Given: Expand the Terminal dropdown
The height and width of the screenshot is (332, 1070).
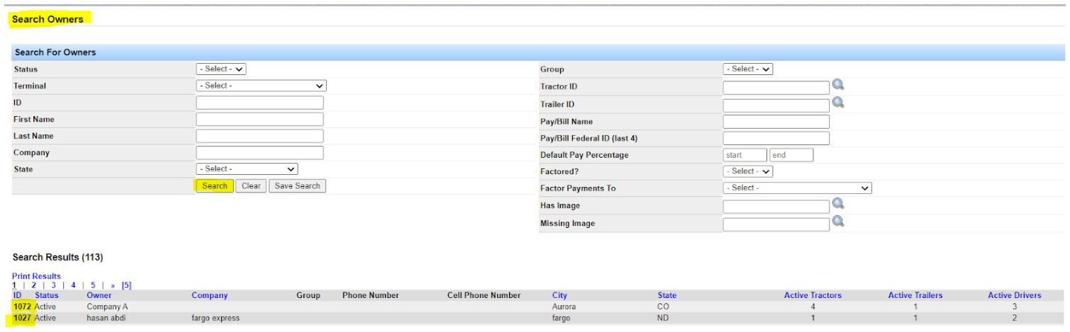Looking at the screenshot, I should pyautogui.click(x=261, y=86).
